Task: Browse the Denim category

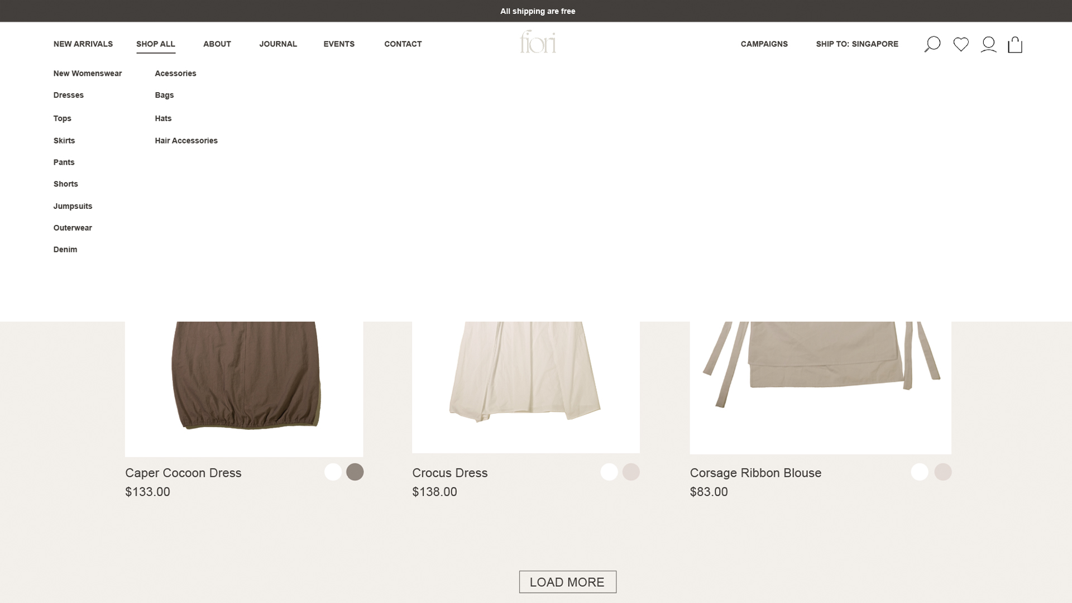Action: 65,250
